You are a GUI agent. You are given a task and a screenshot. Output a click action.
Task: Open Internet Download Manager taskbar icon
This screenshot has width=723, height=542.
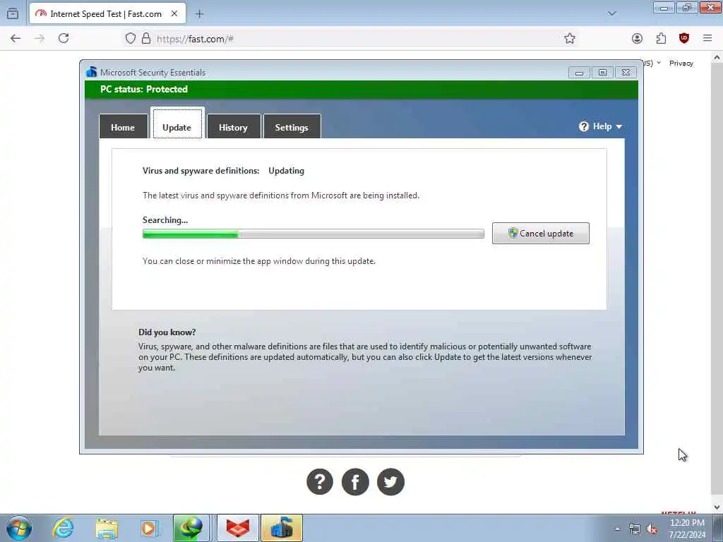coord(191,528)
